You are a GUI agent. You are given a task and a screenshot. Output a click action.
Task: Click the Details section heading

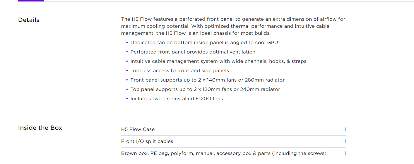(x=29, y=20)
